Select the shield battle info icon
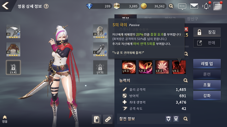227x127 pixels. point(168,119)
